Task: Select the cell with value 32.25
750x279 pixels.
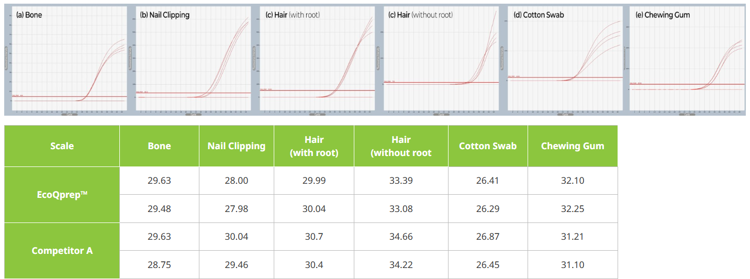Action: pyautogui.click(x=573, y=209)
